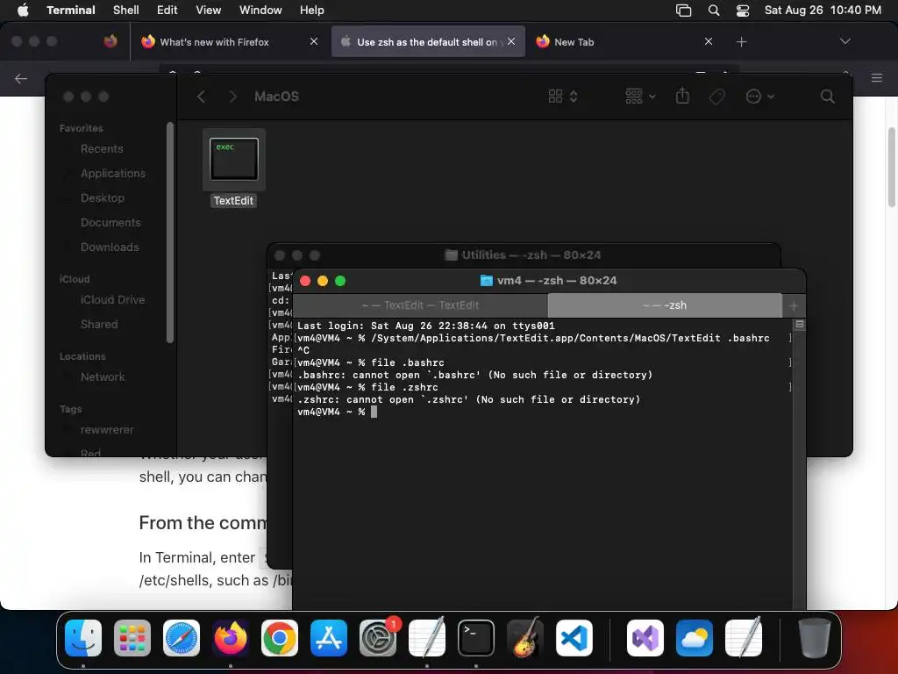This screenshot has width=898, height=674.
Task: Open Finder from the Dock
Action: pos(83,637)
